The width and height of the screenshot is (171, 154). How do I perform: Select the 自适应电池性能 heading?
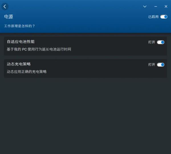[21, 42]
